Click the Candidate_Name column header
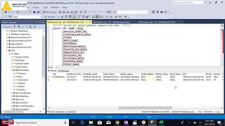Screen dimensions: 225x126 pyautogui.click(x=90, y=74)
